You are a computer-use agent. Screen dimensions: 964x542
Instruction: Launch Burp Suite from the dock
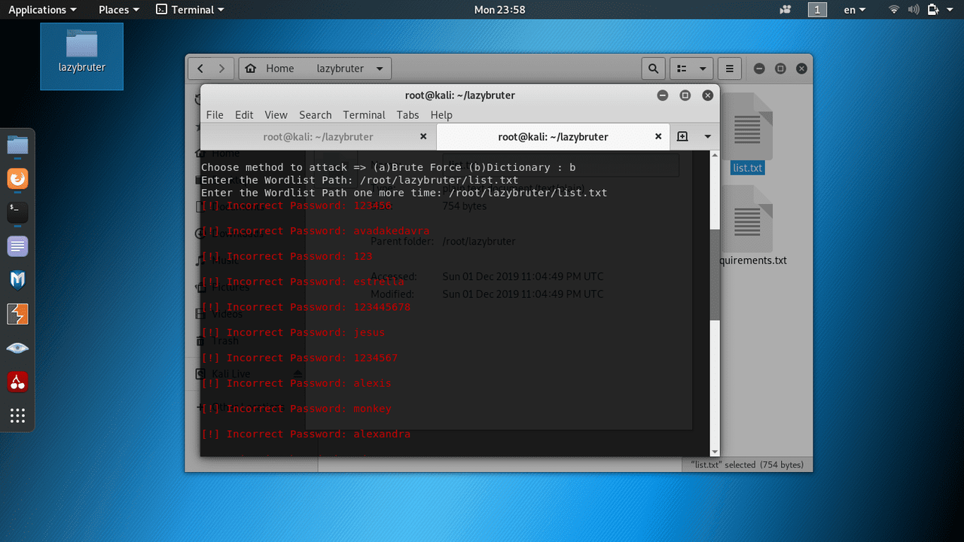tap(17, 314)
